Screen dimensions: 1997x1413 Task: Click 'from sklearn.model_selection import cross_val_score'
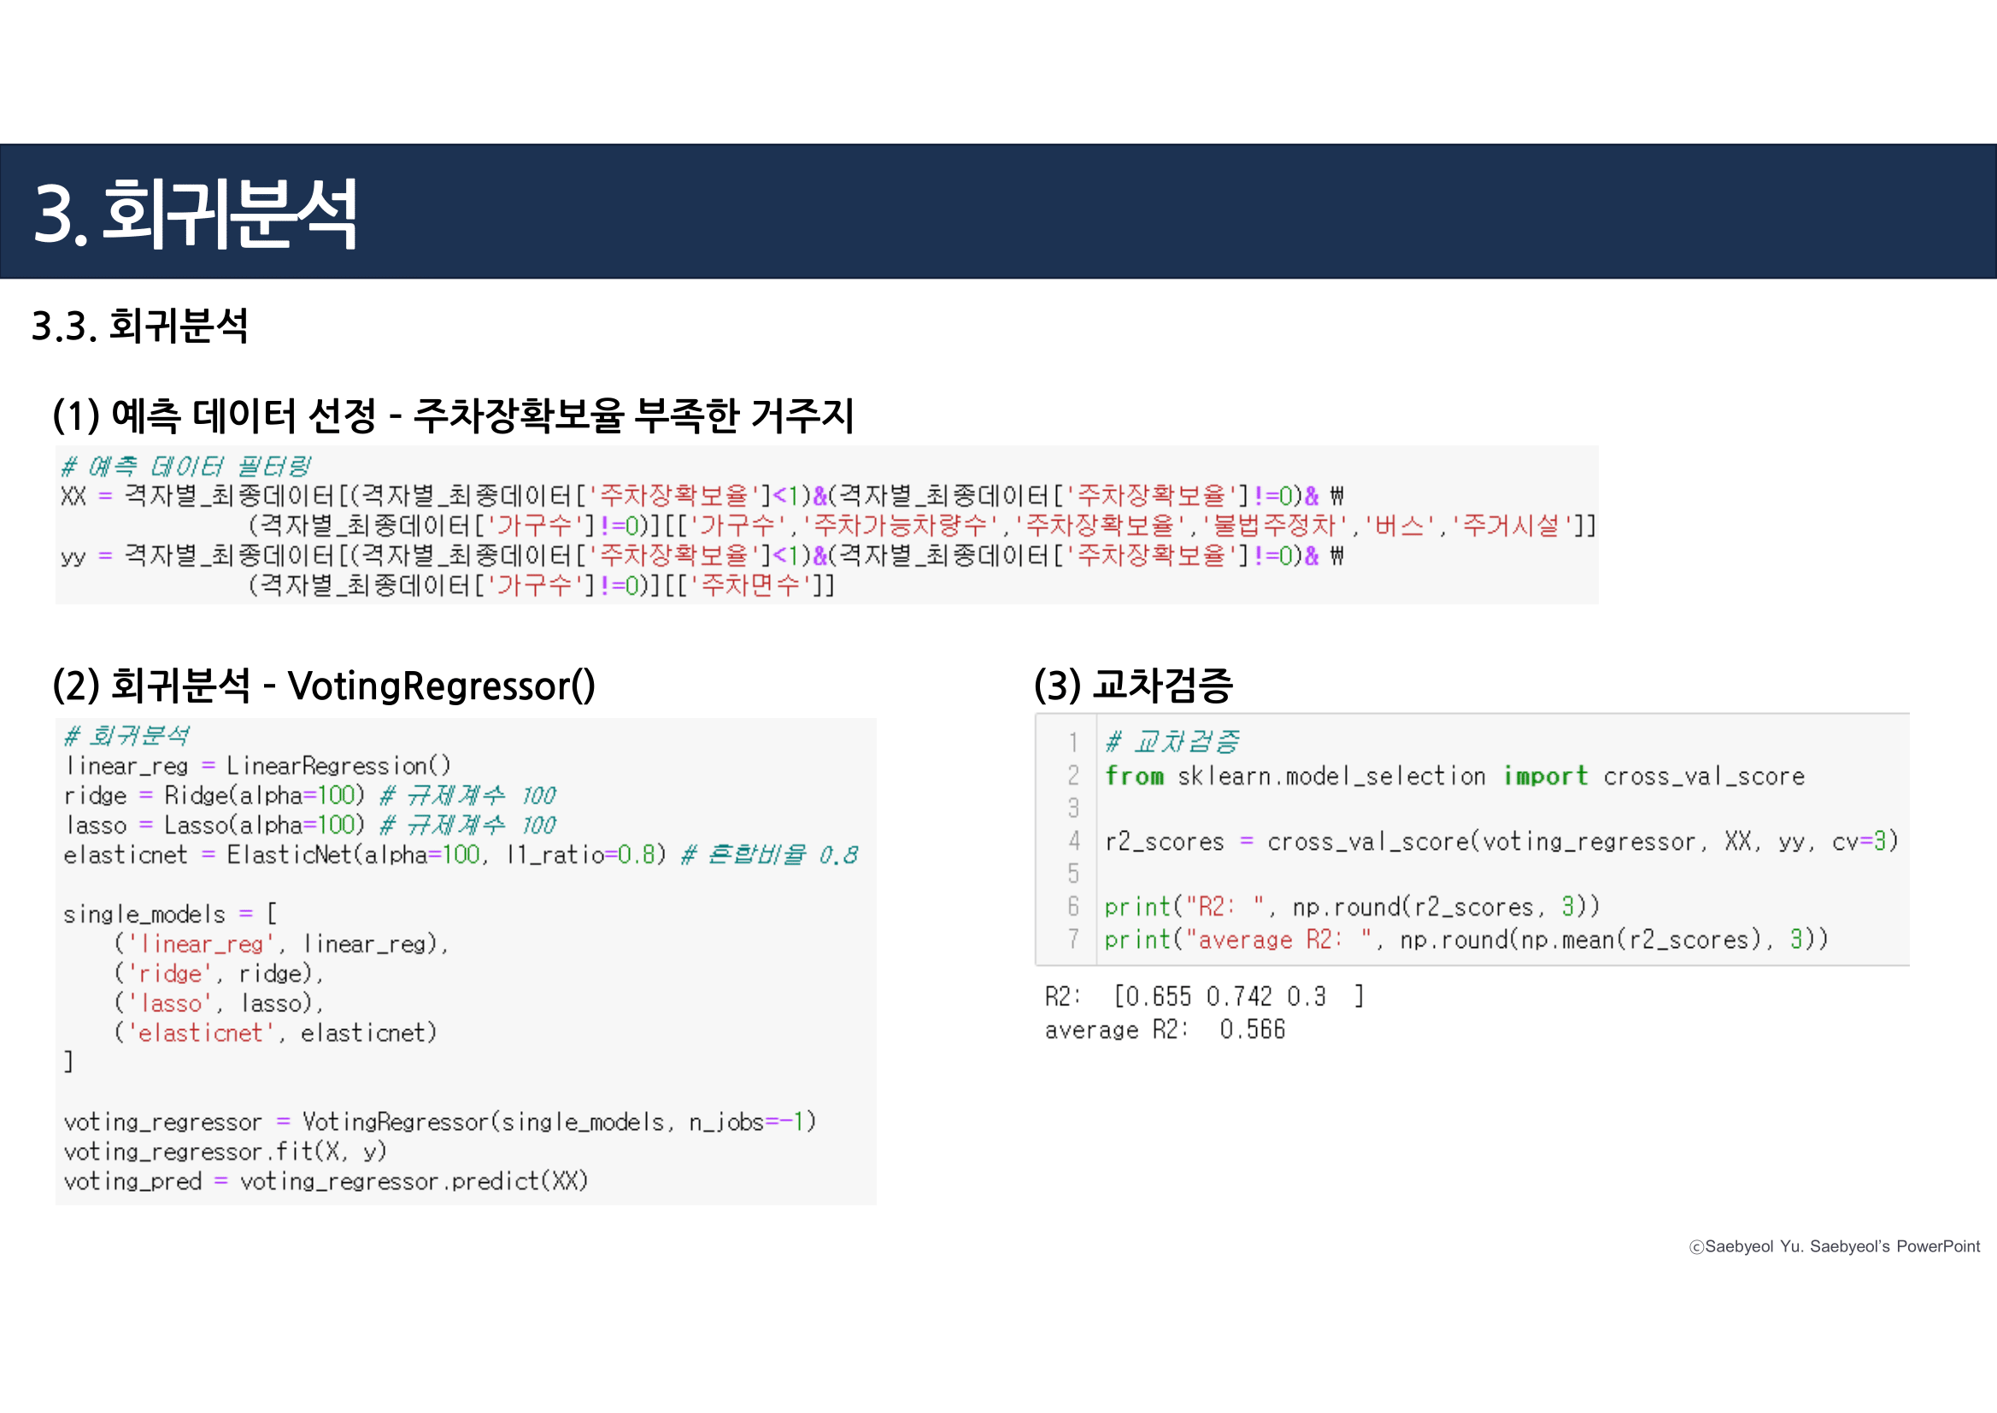pos(1454,776)
